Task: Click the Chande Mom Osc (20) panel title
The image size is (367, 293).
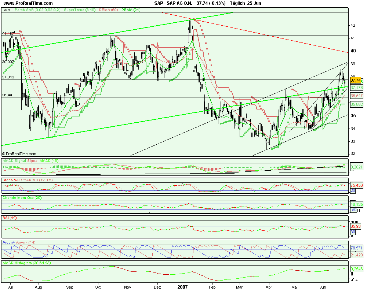Action: 23,198
